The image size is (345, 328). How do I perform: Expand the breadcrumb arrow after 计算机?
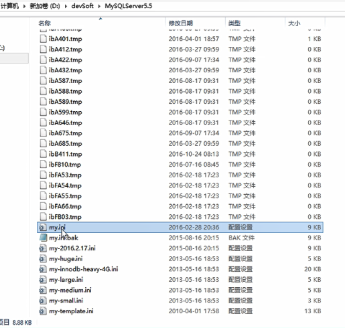click(24, 6)
